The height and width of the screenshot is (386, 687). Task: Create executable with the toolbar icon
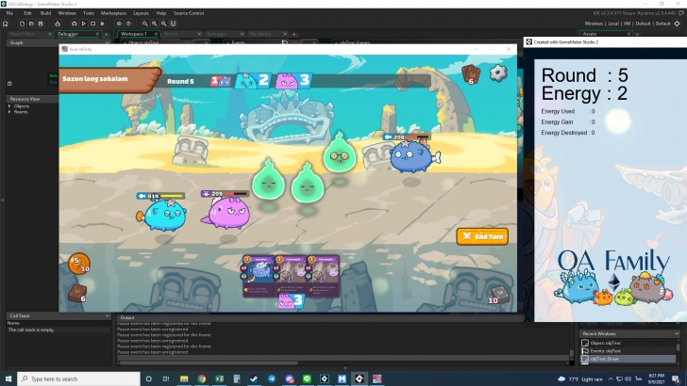(58, 24)
